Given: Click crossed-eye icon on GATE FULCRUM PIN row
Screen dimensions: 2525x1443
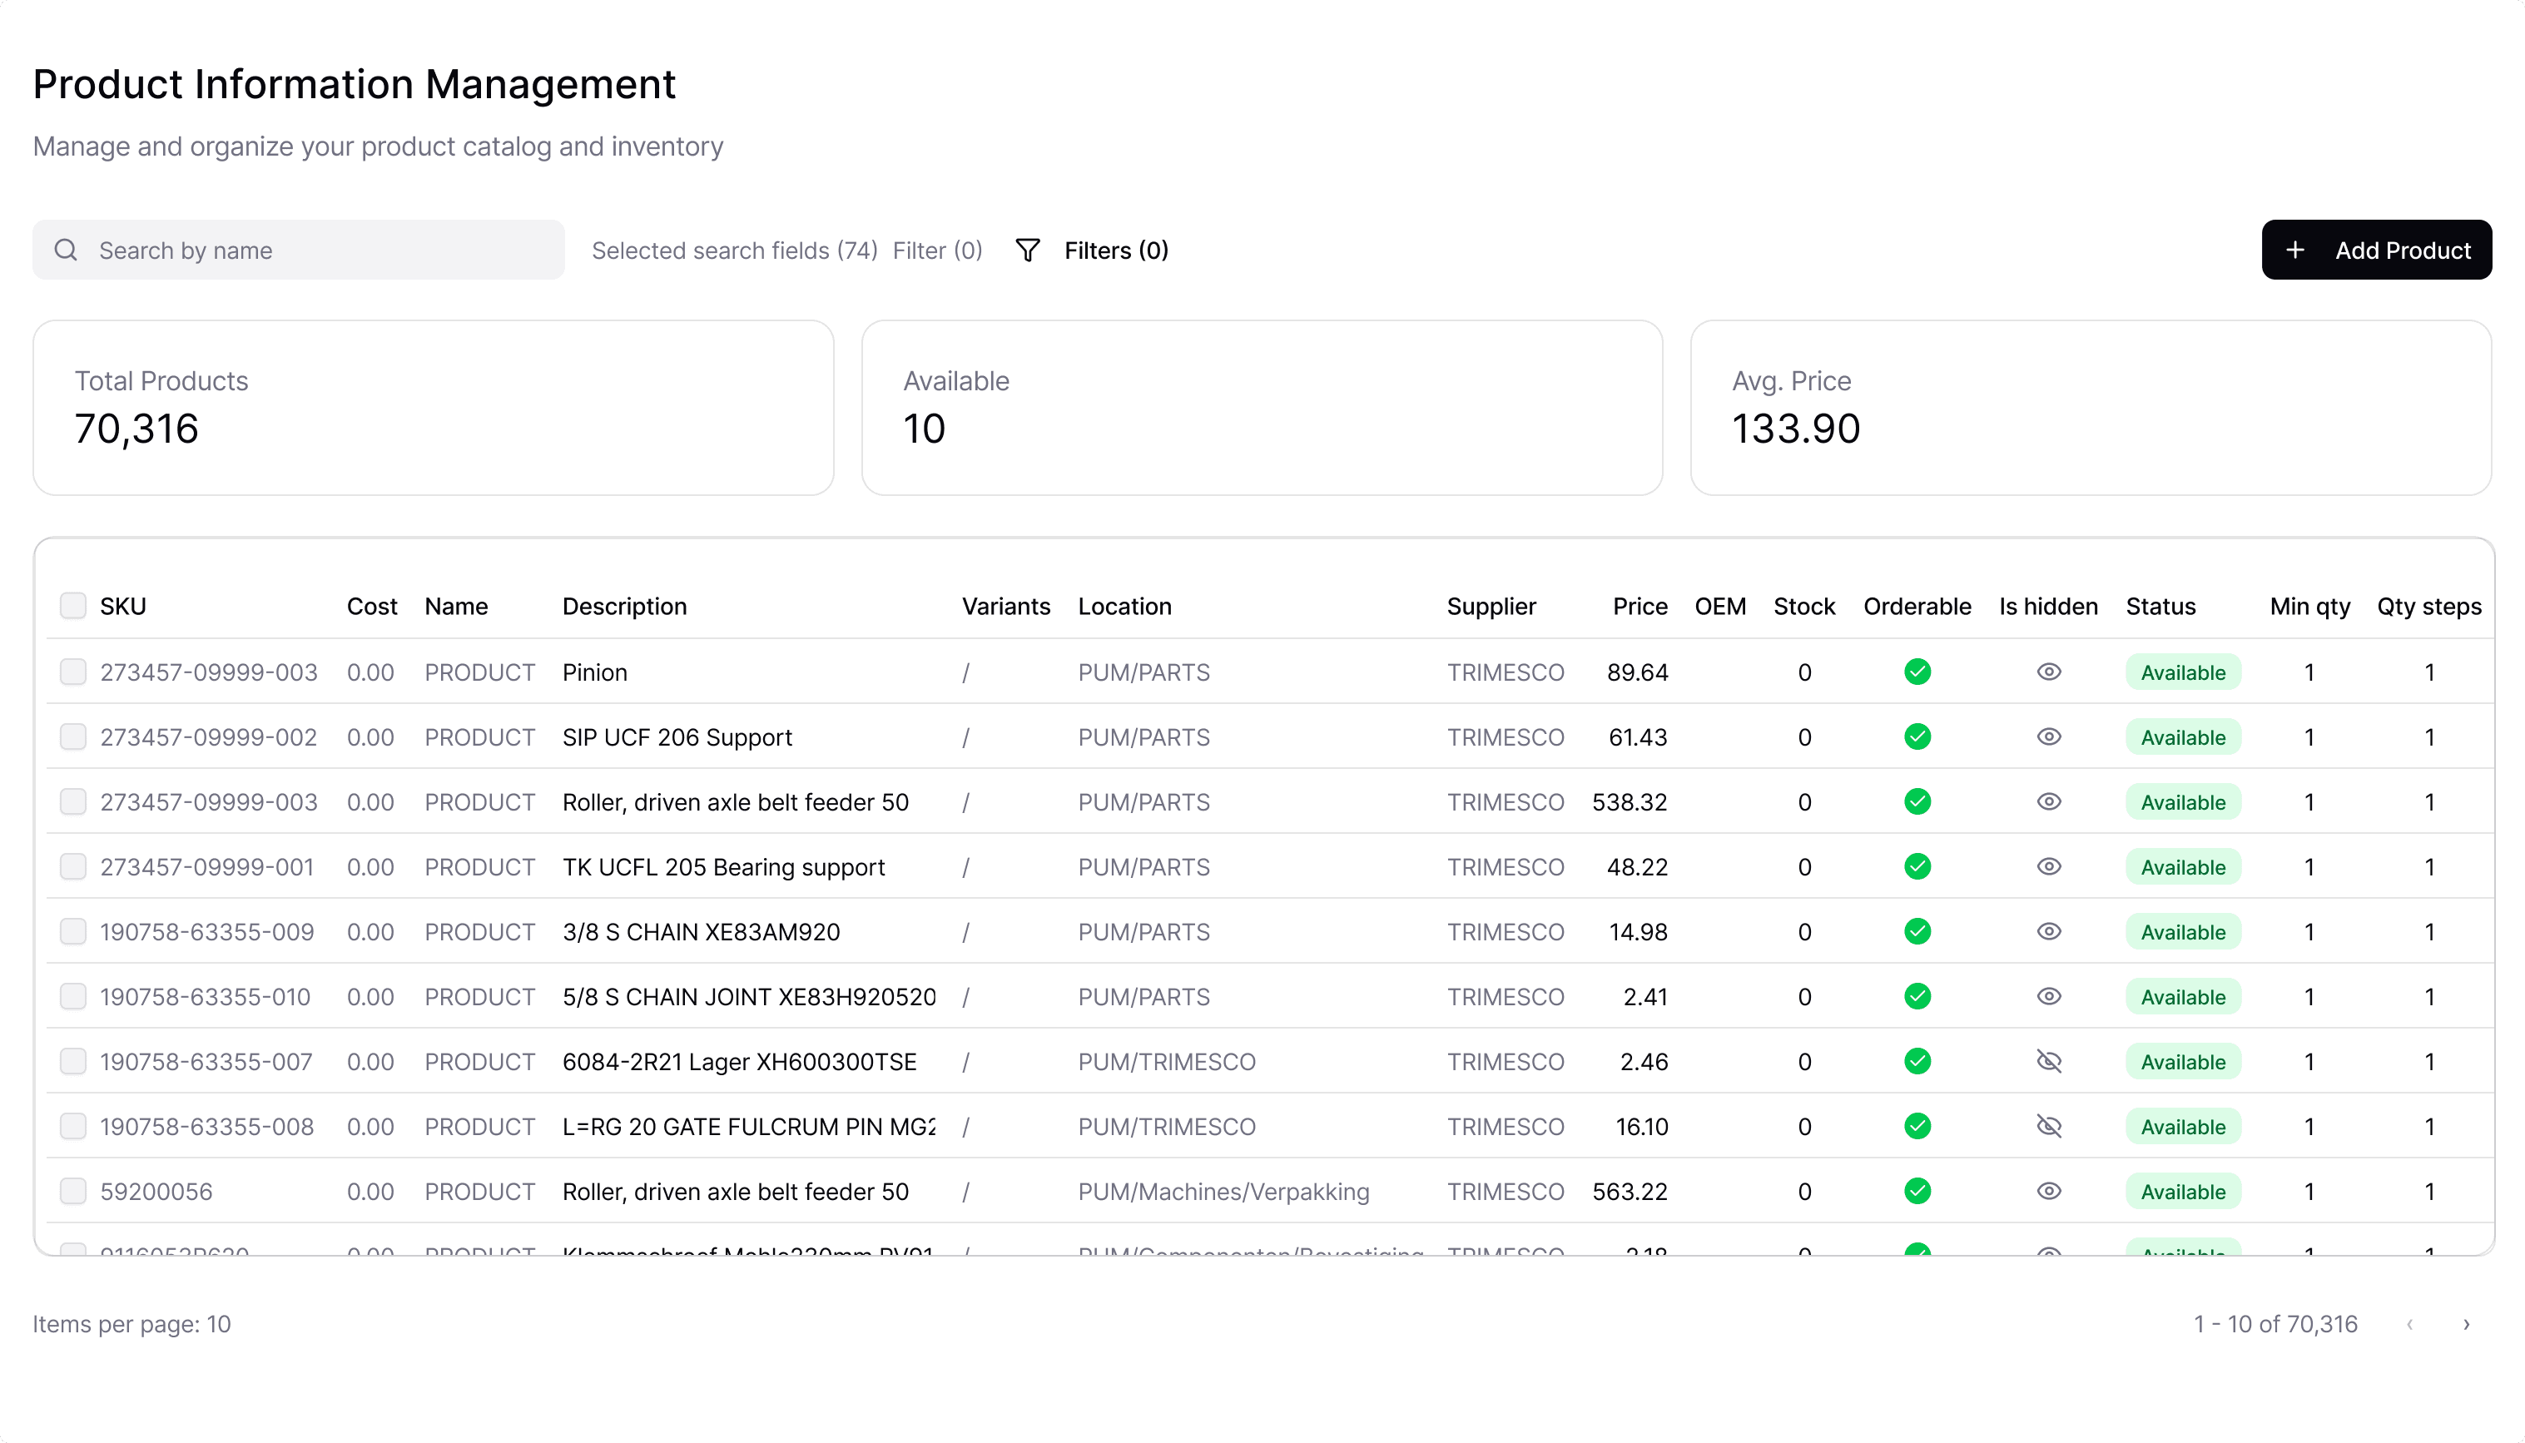Looking at the screenshot, I should coord(2048,1126).
